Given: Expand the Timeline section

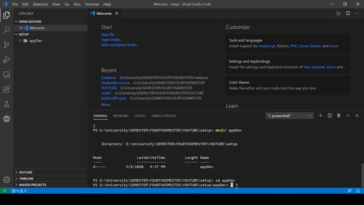Looking at the screenshot, I should pyautogui.click(x=16, y=178).
